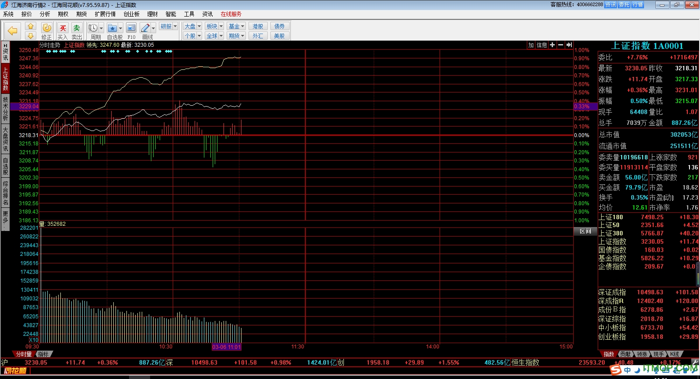Click the minus zoom icon above chart
This screenshot has height=379, width=700.
click(560, 45)
